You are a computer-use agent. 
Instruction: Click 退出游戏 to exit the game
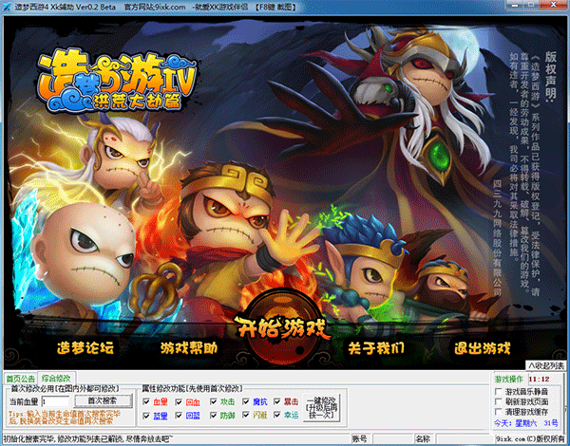click(x=482, y=348)
